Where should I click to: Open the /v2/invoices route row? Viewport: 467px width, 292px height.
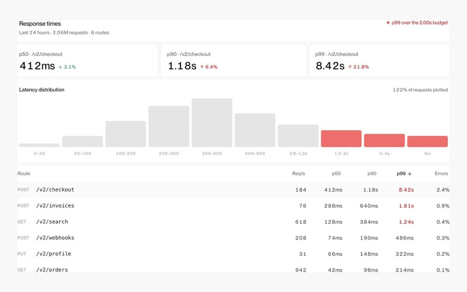(233, 206)
